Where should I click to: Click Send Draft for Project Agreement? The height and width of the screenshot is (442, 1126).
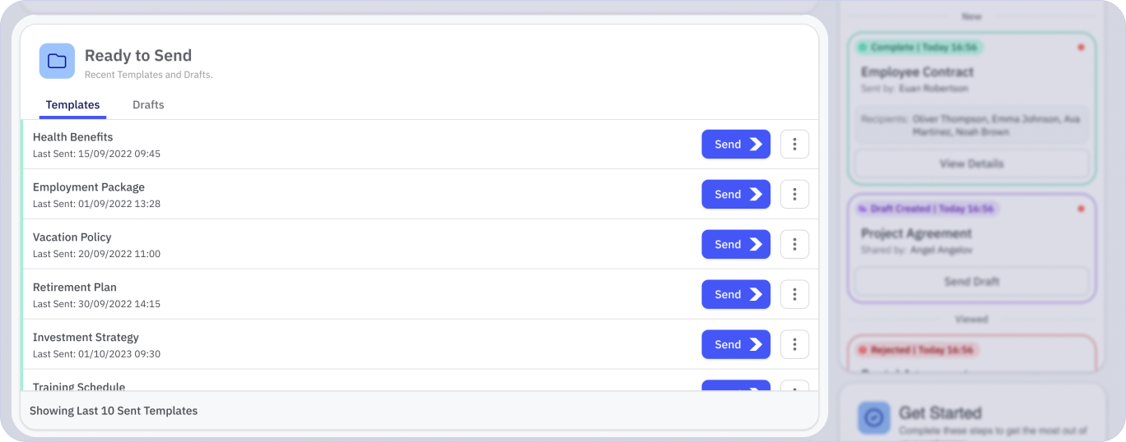[971, 282]
